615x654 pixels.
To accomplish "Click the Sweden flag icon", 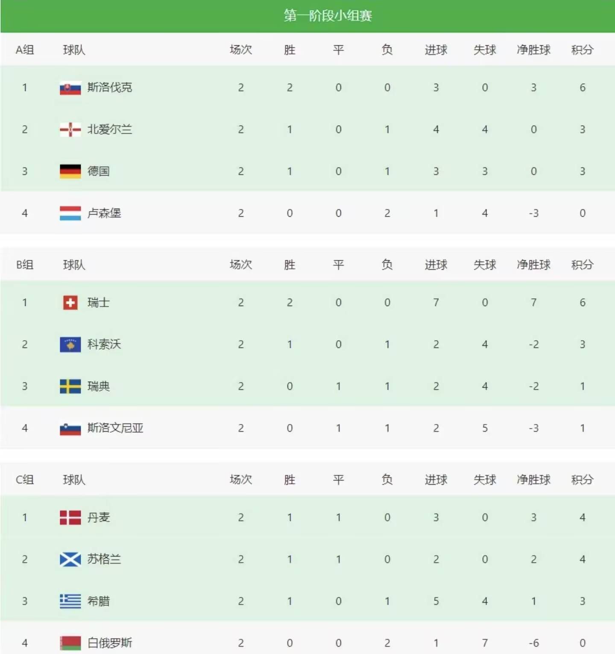I will point(70,386).
